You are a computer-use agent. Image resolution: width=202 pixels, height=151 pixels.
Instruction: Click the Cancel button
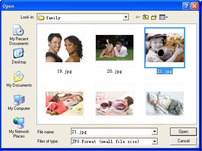183,141
